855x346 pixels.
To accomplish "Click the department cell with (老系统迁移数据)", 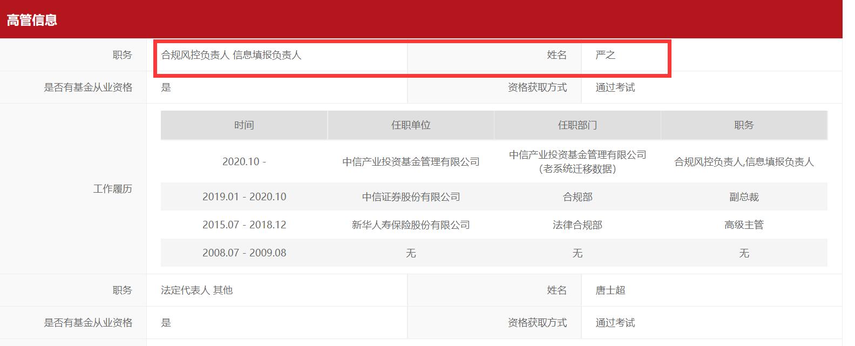I will [578, 162].
